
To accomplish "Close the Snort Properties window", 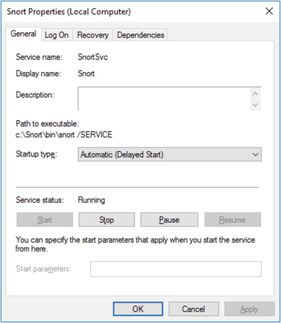I will [x=269, y=11].
